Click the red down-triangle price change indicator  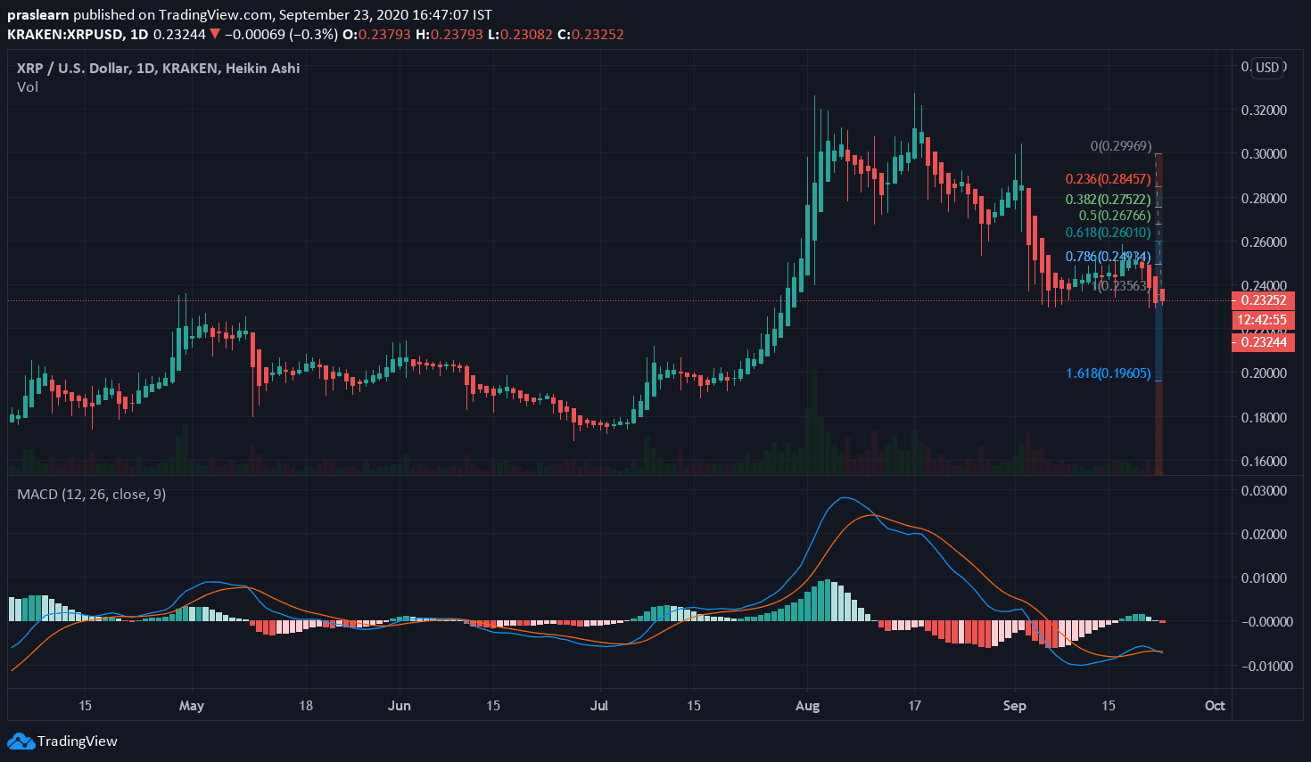click(x=214, y=34)
